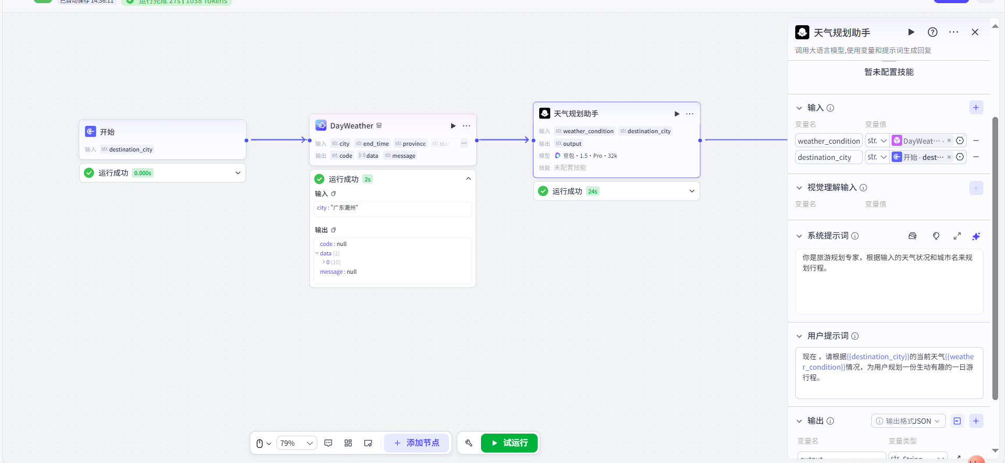Open the 79% zoom level dropdown
The height and width of the screenshot is (463, 1005).
[x=296, y=443]
